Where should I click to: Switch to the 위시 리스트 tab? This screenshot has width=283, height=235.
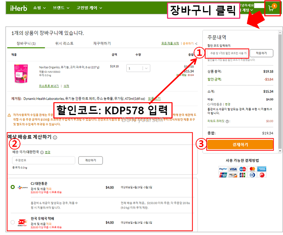(x=64, y=44)
